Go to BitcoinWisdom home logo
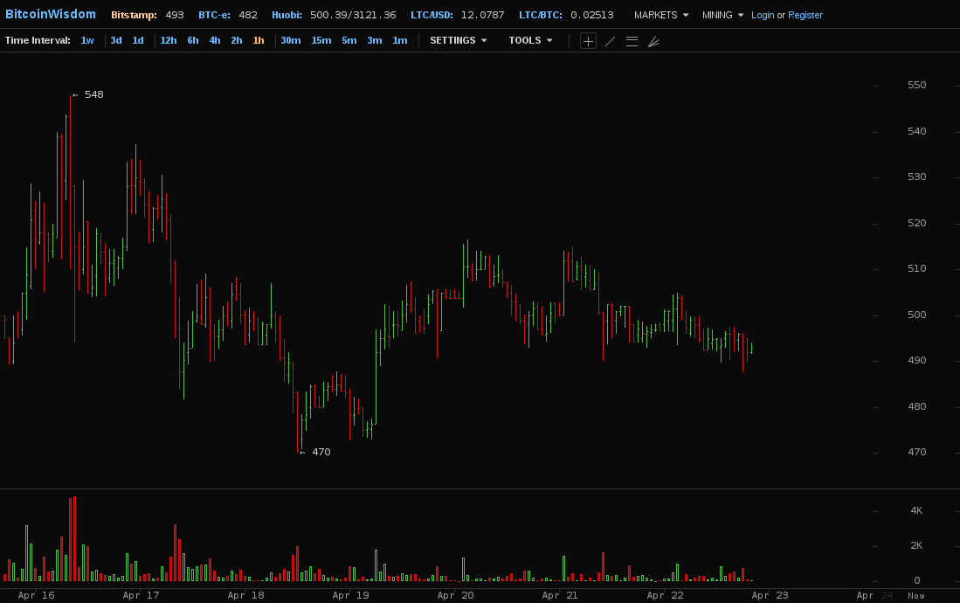 point(51,14)
